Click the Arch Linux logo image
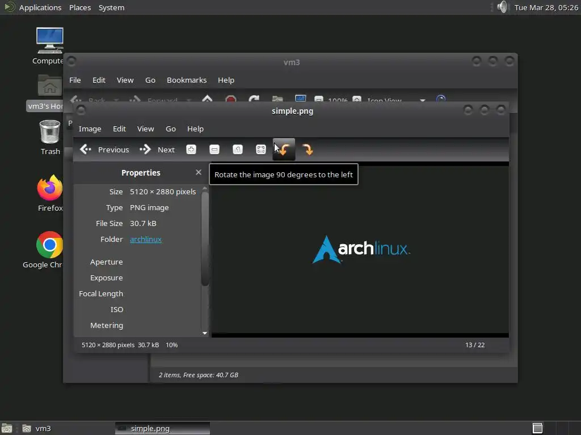 pyautogui.click(x=361, y=249)
